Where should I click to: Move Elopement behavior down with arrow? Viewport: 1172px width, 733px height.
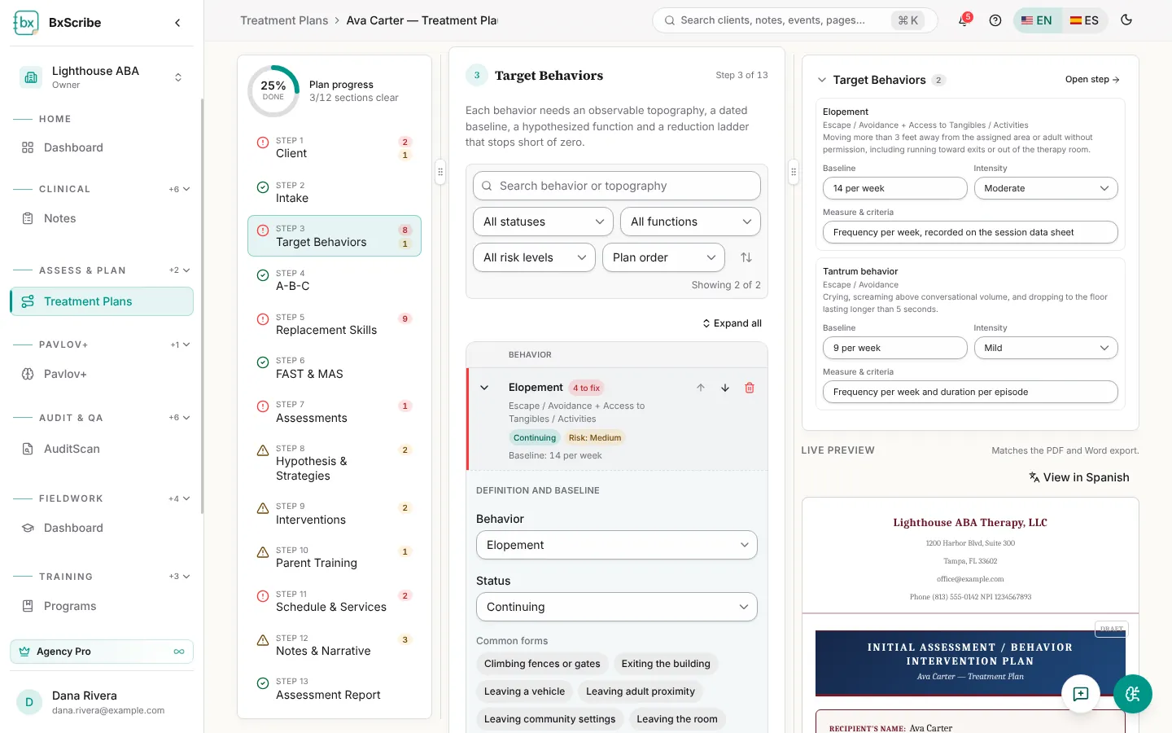click(x=725, y=388)
